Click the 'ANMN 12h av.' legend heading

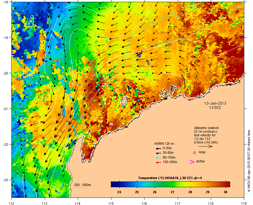(164, 143)
